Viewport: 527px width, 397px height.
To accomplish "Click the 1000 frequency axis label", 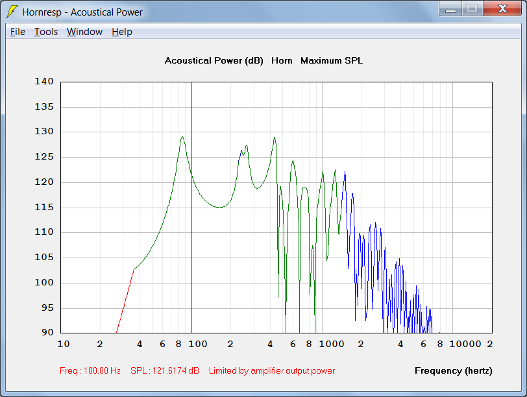I will (x=332, y=344).
